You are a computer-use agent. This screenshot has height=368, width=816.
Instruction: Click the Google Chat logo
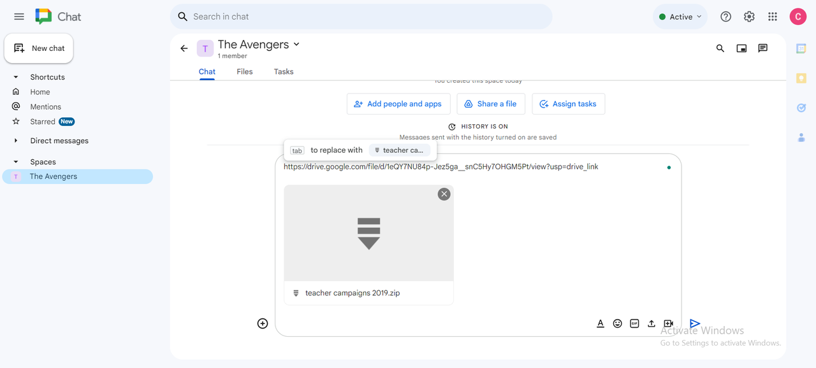(58, 17)
